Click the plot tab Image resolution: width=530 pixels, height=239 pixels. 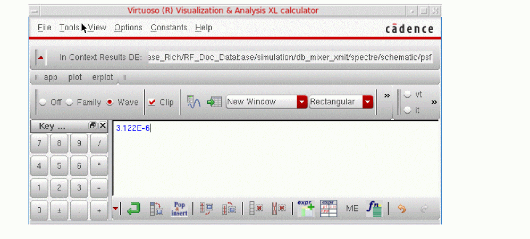[x=75, y=77]
